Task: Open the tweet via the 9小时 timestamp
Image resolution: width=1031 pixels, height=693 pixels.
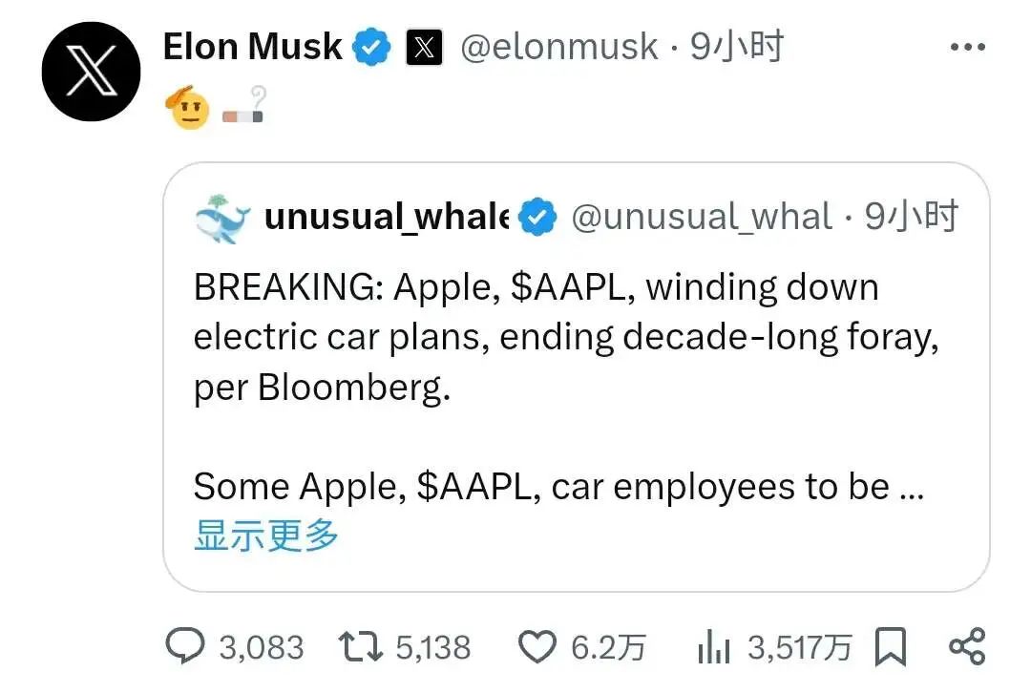Action: pos(735,45)
